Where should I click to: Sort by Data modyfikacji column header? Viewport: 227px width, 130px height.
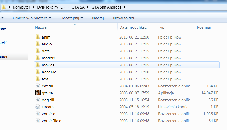(134, 27)
